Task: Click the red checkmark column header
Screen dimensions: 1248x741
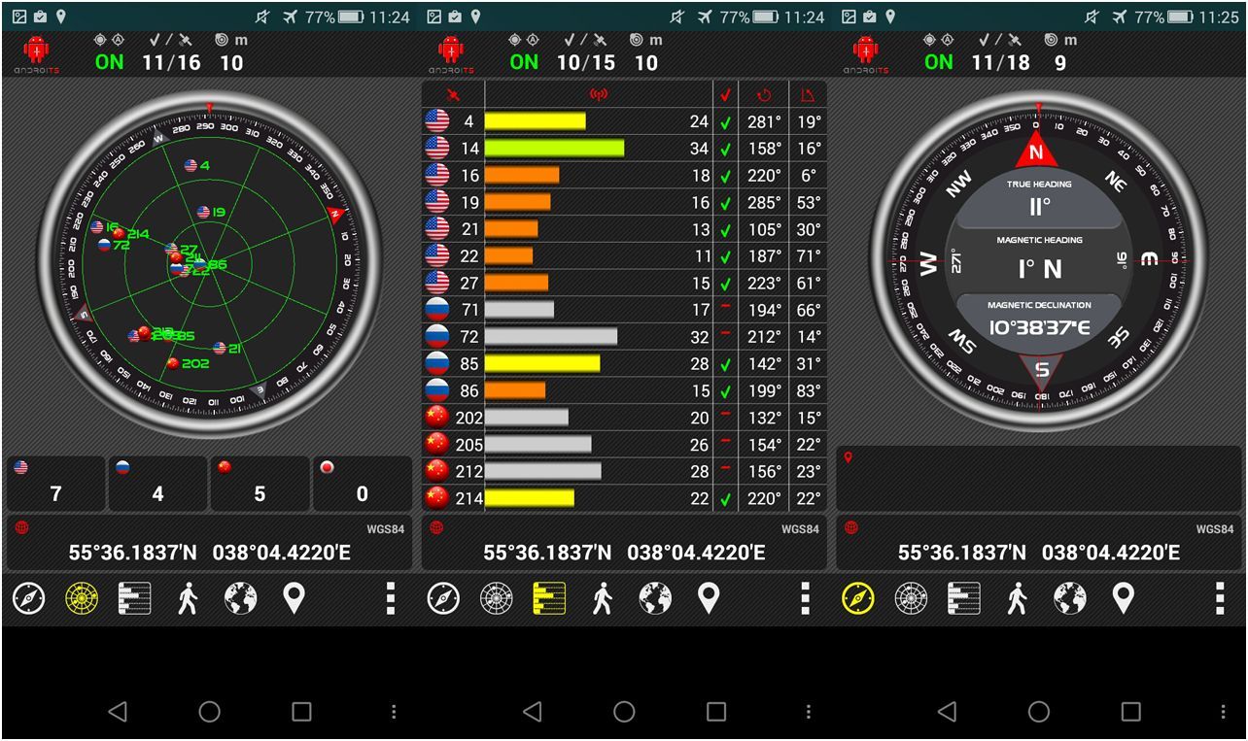Action: point(725,95)
